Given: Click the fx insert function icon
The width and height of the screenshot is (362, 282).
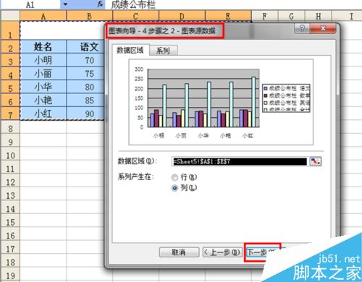Looking at the screenshot, I should 100,4.
